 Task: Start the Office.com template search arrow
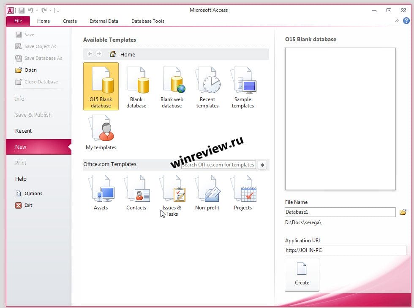pyautogui.click(x=262, y=165)
